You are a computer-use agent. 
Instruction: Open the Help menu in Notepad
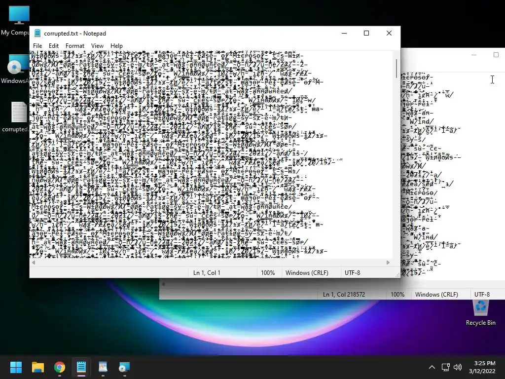(x=116, y=46)
